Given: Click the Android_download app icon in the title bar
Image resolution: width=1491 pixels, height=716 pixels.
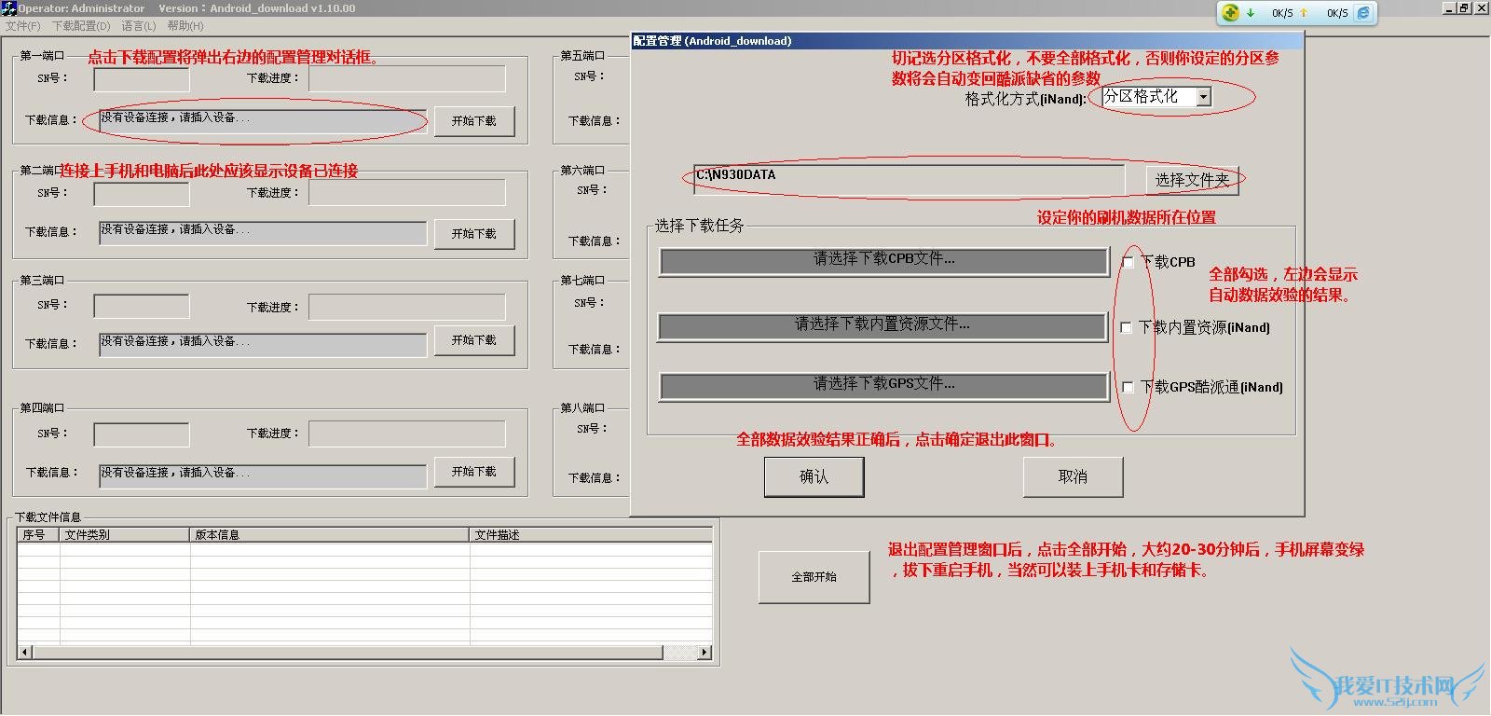Looking at the screenshot, I should [8, 8].
